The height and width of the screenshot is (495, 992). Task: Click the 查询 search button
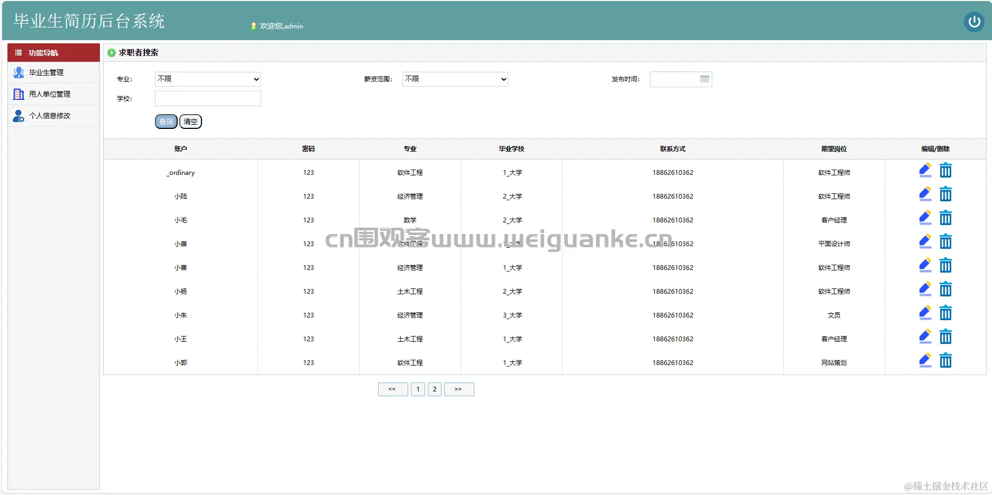point(166,122)
